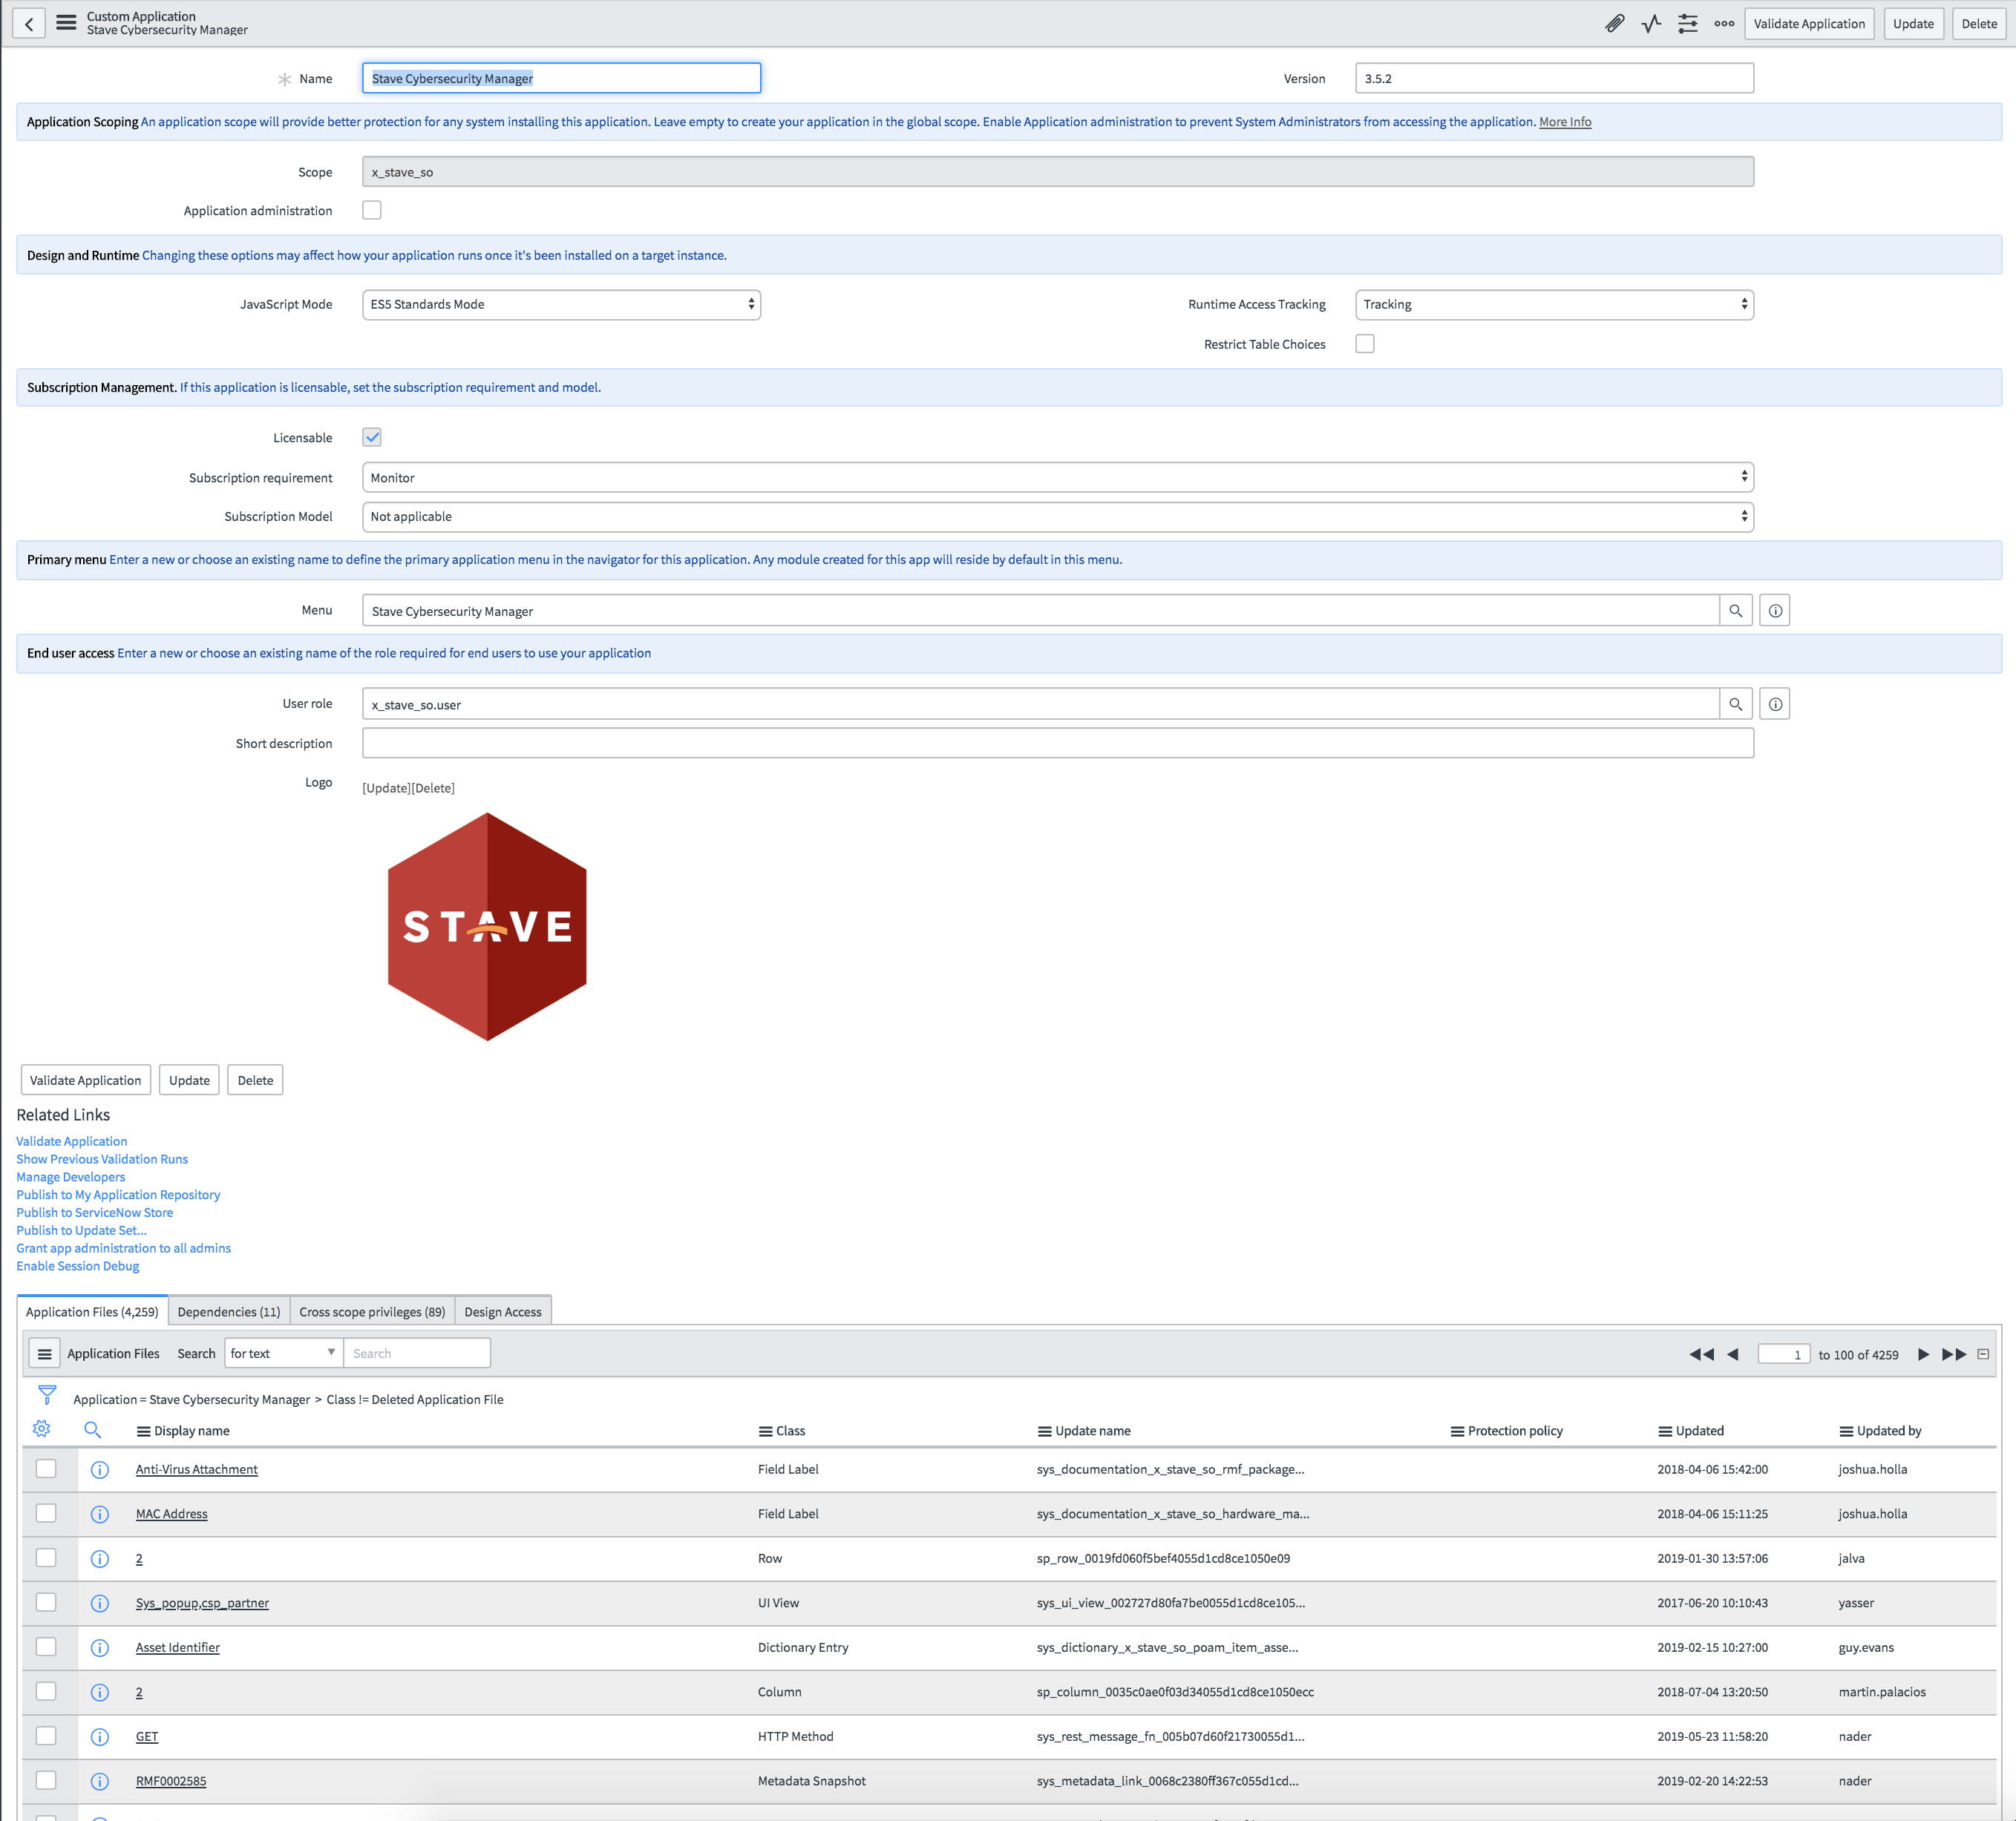Open Protection policy column menu
2016x1821 pixels.
[1457, 1431]
